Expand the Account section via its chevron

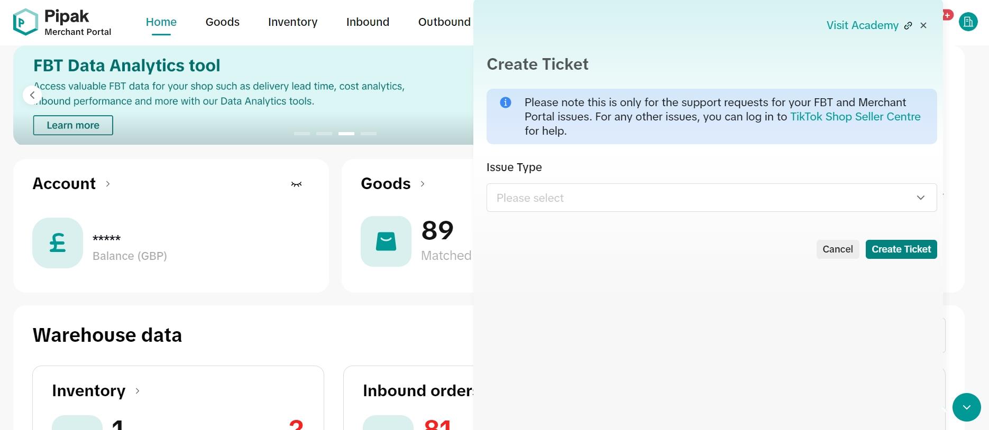108,184
